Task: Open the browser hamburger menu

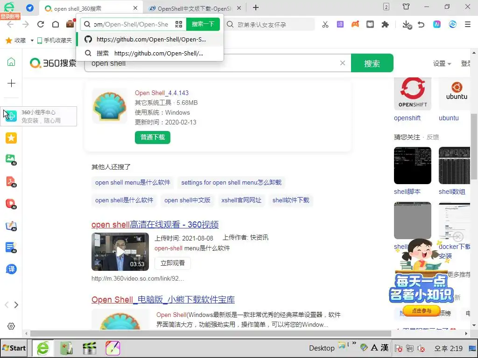Action: click(468, 24)
